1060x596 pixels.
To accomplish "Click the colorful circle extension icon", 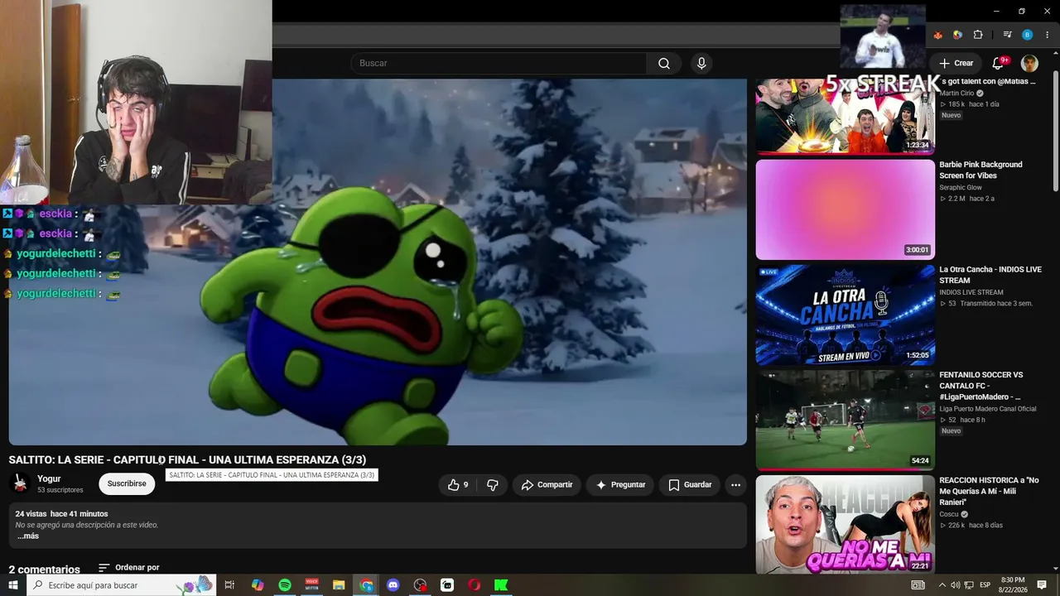I will (957, 35).
